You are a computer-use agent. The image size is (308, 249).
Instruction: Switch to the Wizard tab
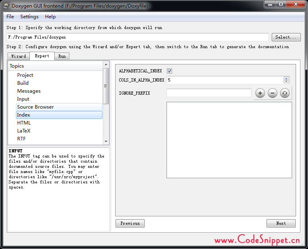pos(19,56)
